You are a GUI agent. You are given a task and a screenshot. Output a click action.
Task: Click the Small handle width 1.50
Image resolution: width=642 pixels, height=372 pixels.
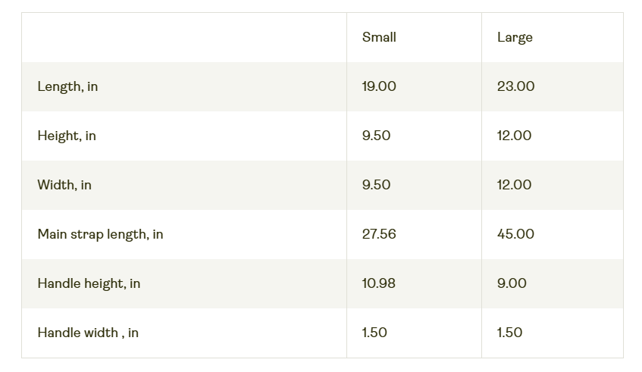(374, 333)
